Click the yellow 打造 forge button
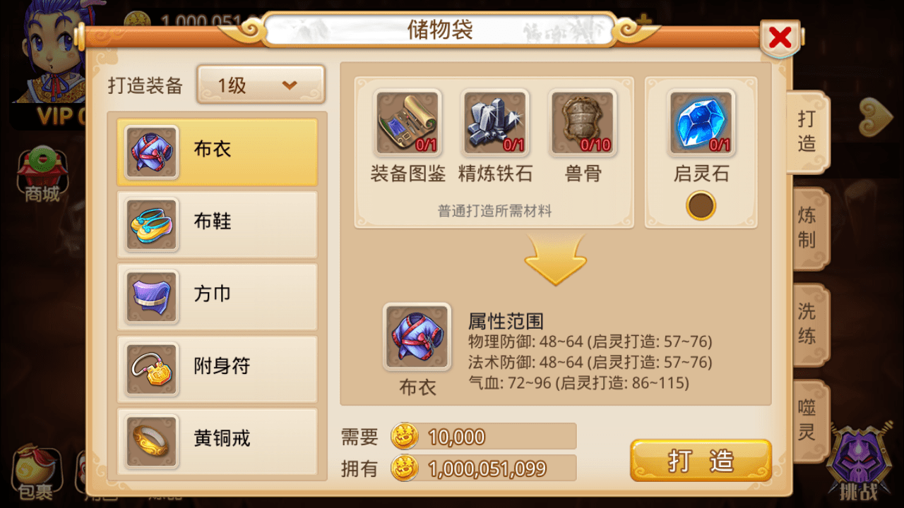Viewport: 904px width, 508px height. click(701, 461)
